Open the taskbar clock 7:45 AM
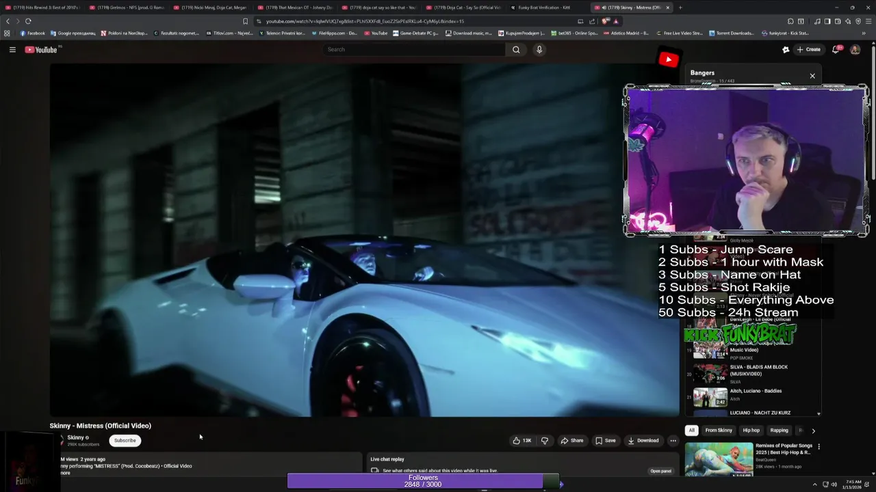876x492 pixels. (x=853, y=484)
